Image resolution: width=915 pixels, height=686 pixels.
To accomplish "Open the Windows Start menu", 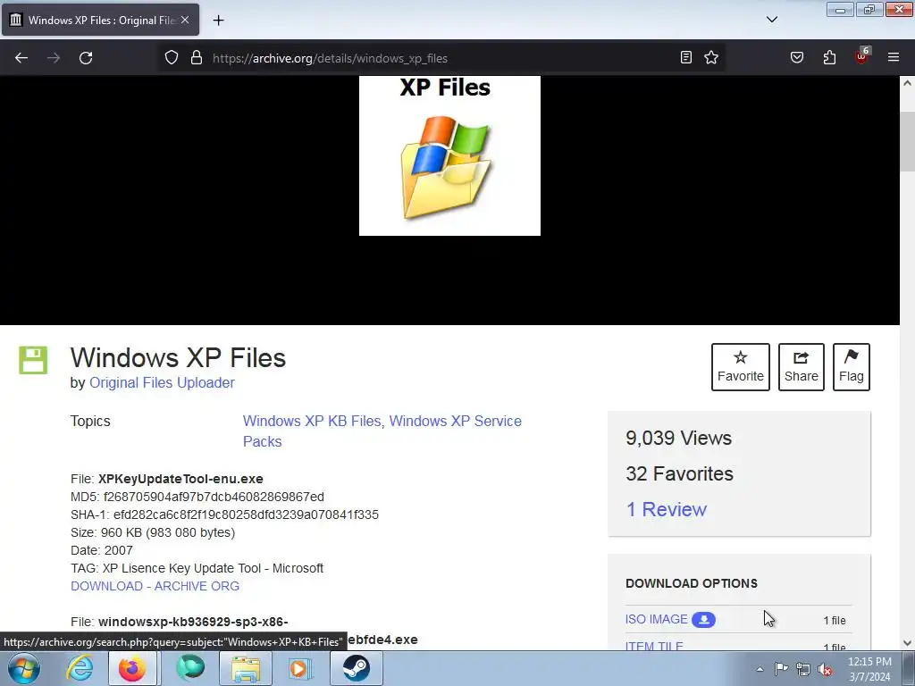I will (x=23, y=668).
